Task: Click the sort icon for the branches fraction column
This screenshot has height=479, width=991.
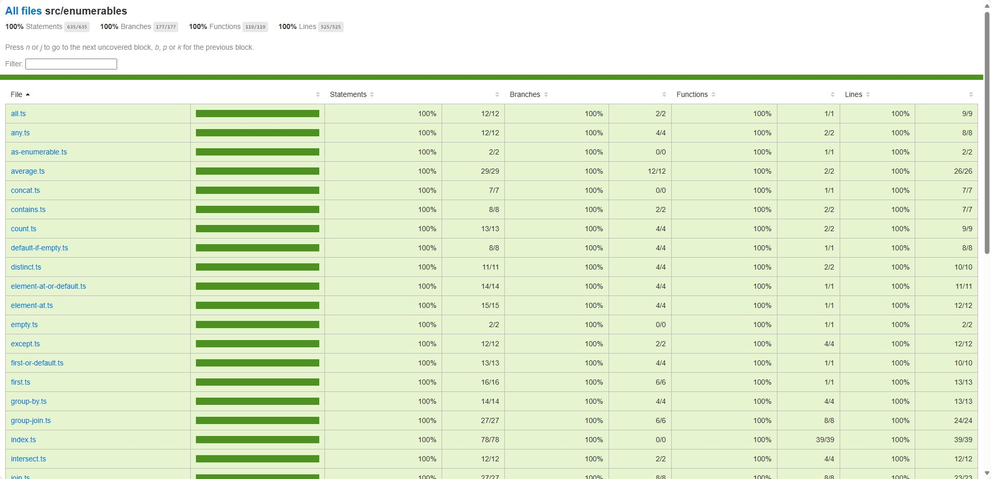Action: click(x=664, y=94)
